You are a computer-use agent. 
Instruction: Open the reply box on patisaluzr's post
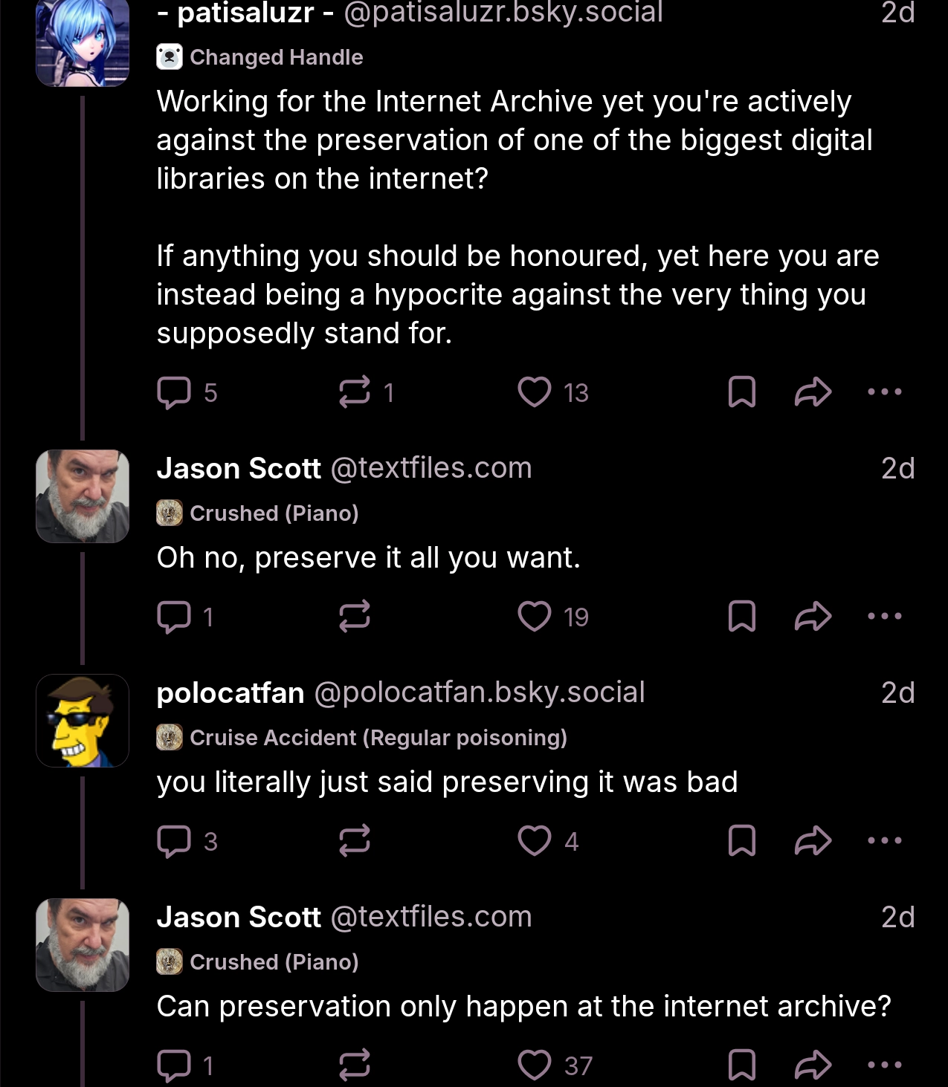175,392
